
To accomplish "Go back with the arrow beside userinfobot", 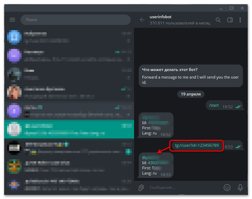I will pos(142,20).
